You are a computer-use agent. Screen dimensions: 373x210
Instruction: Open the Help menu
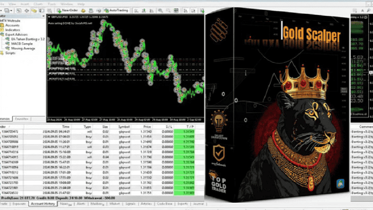tap(81, 4)
